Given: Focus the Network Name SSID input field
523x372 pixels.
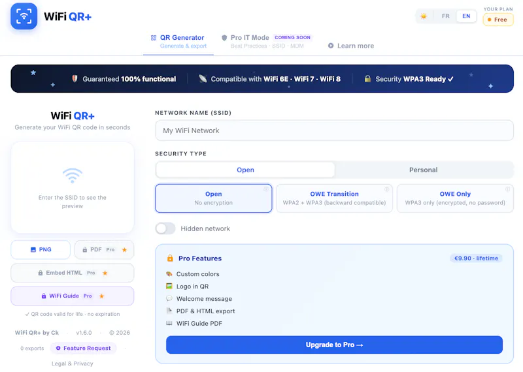Looking at the screenshot, I should (334, 131).
